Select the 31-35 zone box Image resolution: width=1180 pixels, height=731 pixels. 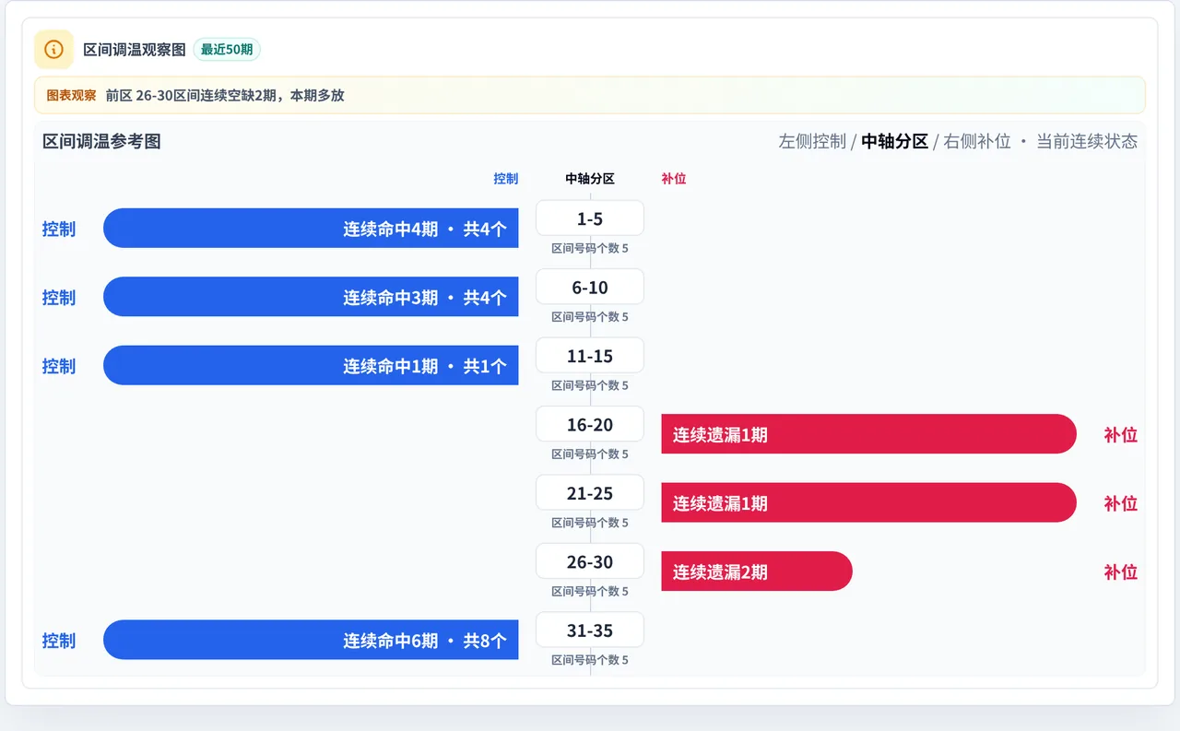click(x=590, y=631)
